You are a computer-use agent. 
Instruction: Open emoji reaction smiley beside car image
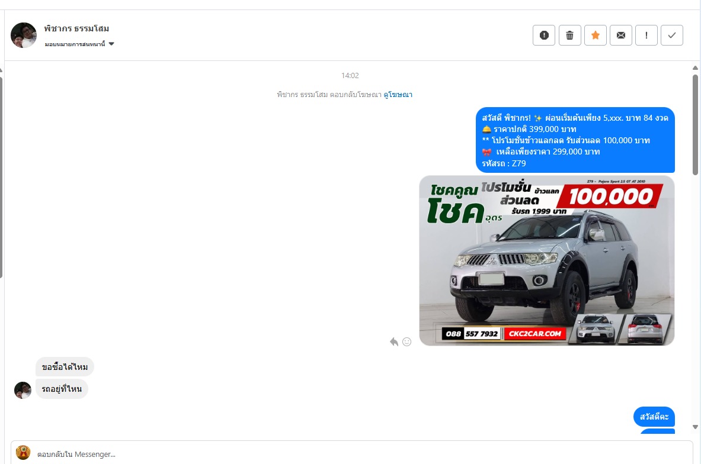pos(407,341)
